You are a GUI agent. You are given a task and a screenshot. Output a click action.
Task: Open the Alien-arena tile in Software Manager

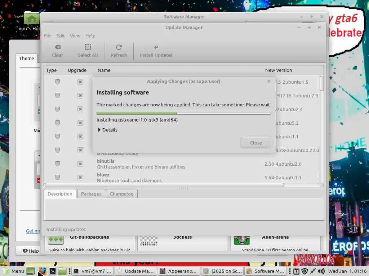(275, 243)
